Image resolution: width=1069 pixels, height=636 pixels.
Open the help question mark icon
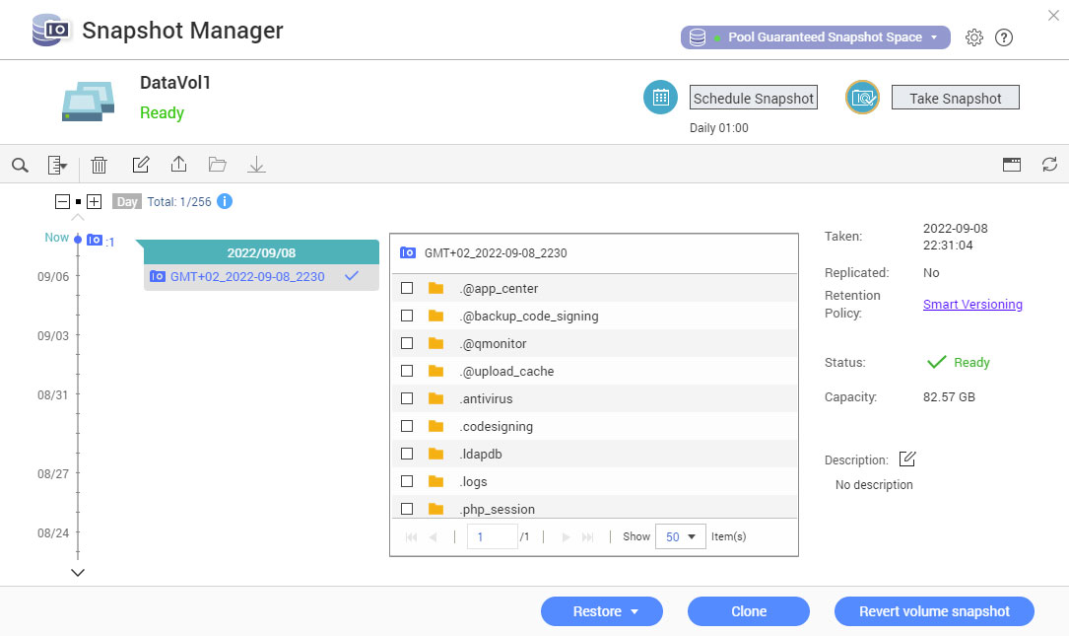1004,37
